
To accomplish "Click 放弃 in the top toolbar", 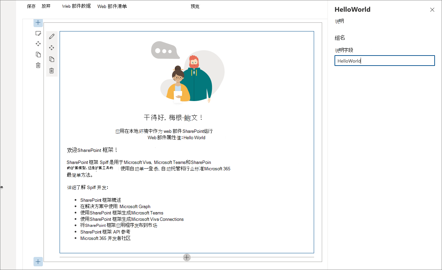I will click(46, 6).
